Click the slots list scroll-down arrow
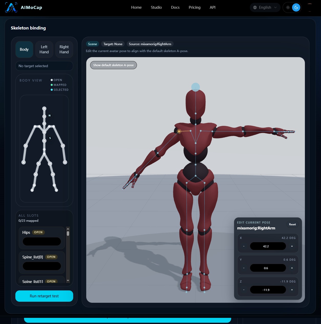Image resolution: width=321 pixels, height=324 pixels. click(x=68, y=281)
